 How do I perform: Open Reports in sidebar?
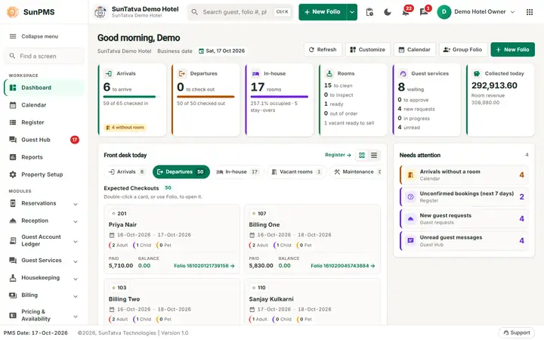pyautogui.click(x=44, y=157)
